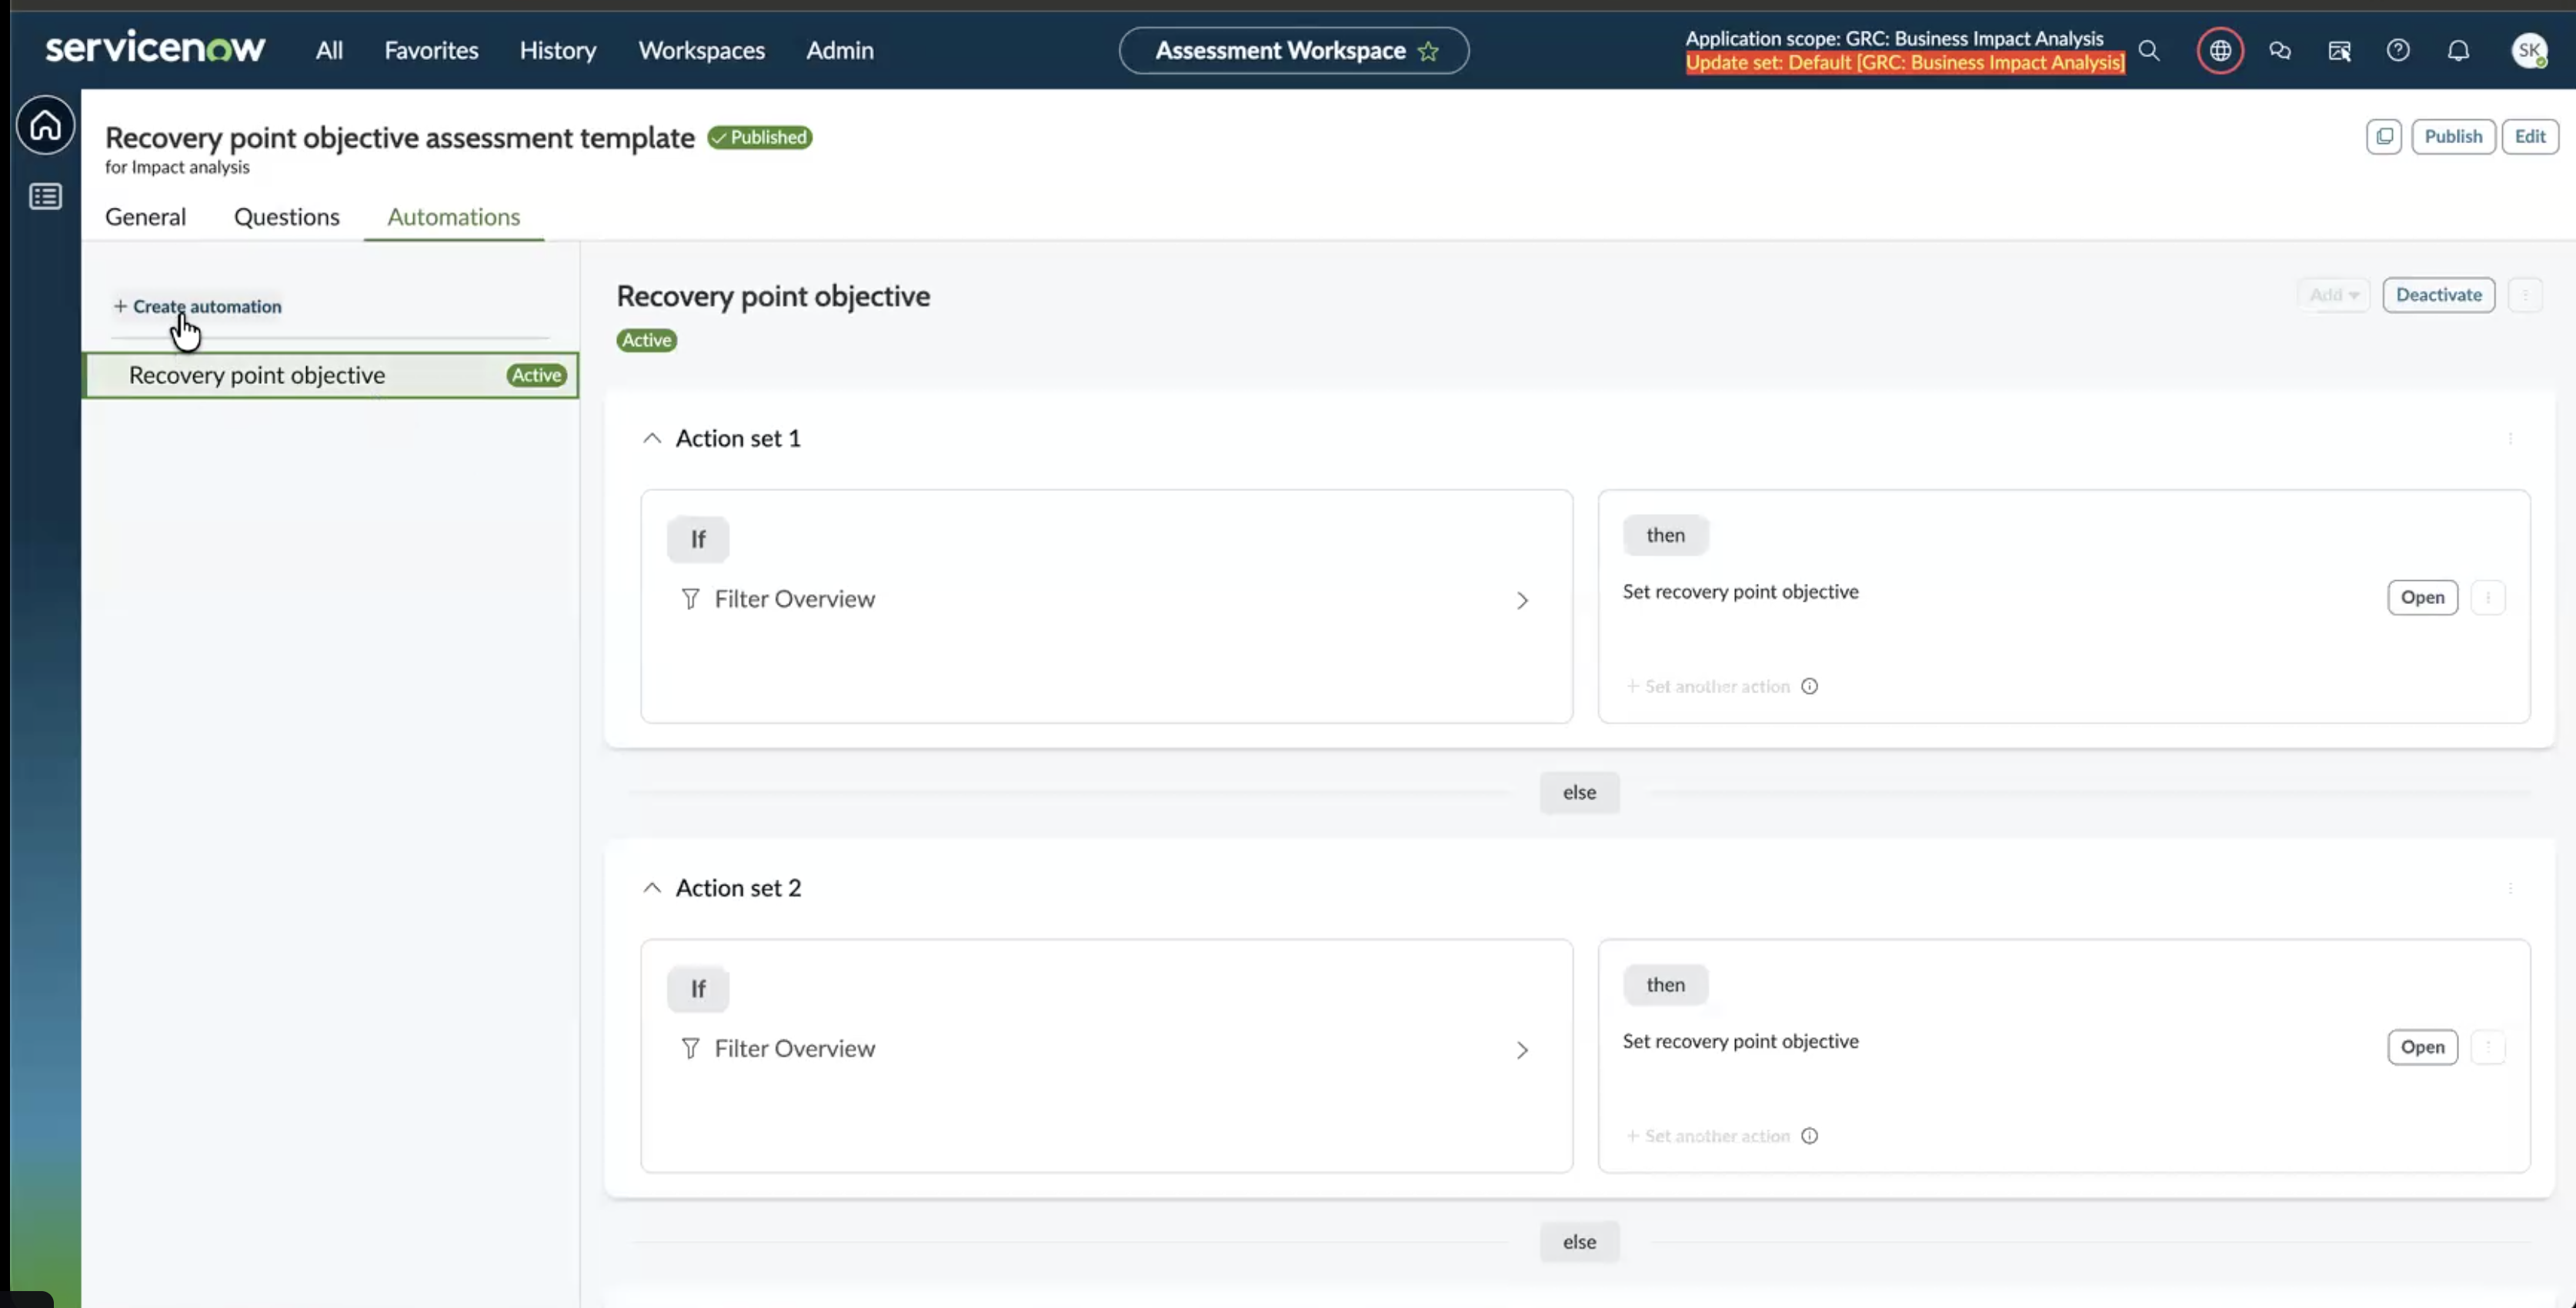Open the Action set 1 kebab menu

coord(2510,438)
